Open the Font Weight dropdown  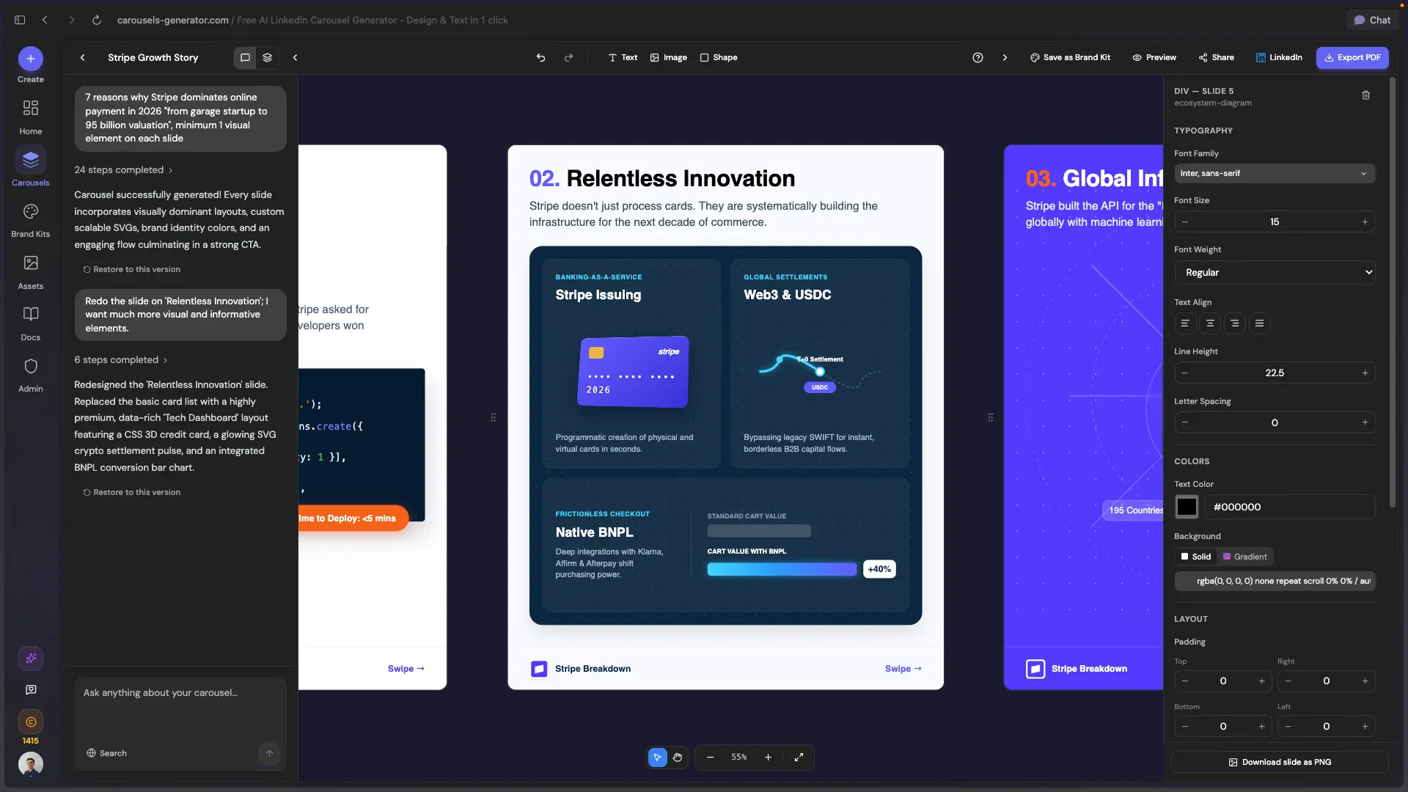point(1275,273)
